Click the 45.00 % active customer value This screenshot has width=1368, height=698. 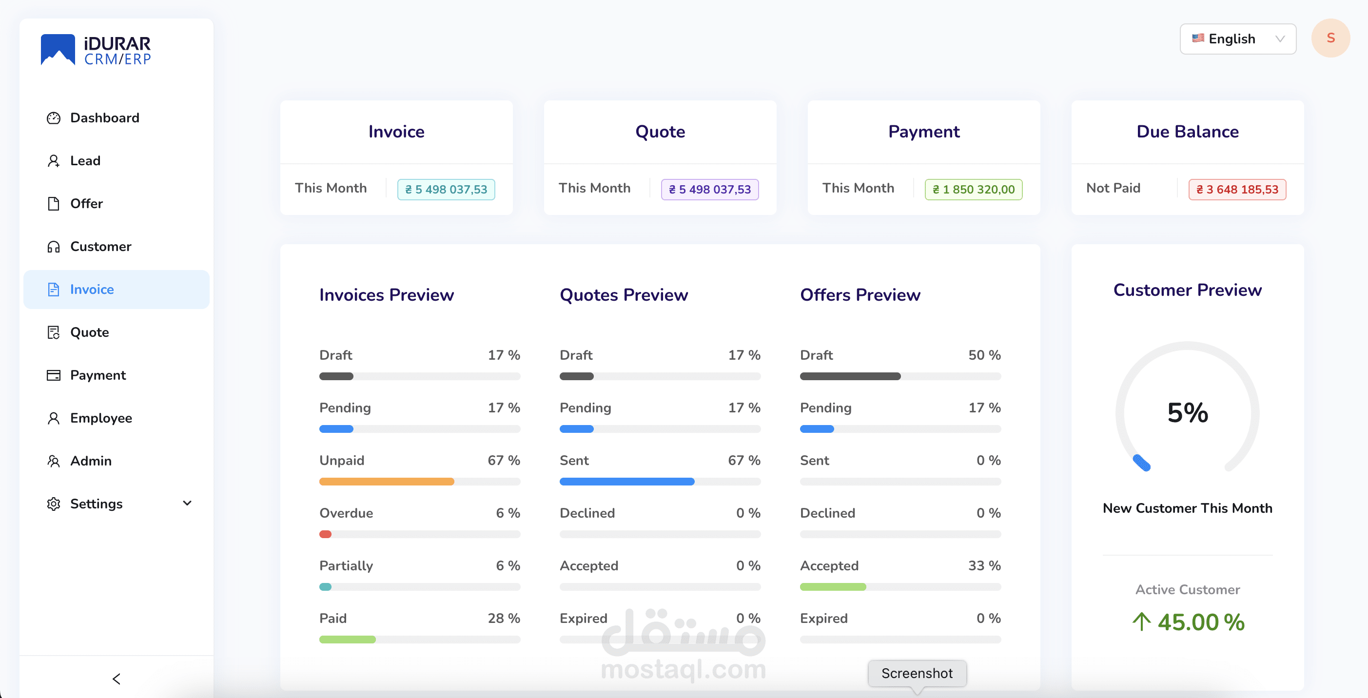point(1201,621)
